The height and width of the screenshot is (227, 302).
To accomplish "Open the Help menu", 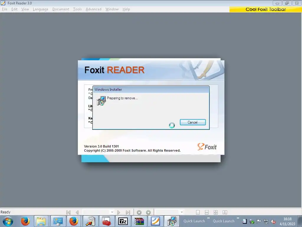I will [126, 9].
